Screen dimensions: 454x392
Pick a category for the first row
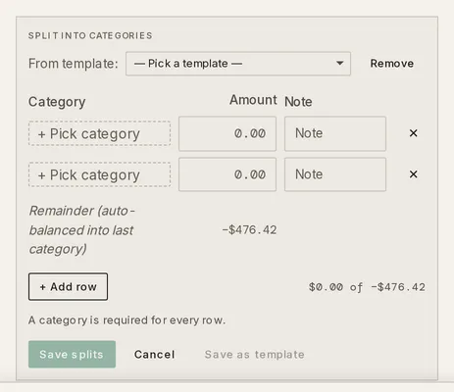click(x=99, y=133)
